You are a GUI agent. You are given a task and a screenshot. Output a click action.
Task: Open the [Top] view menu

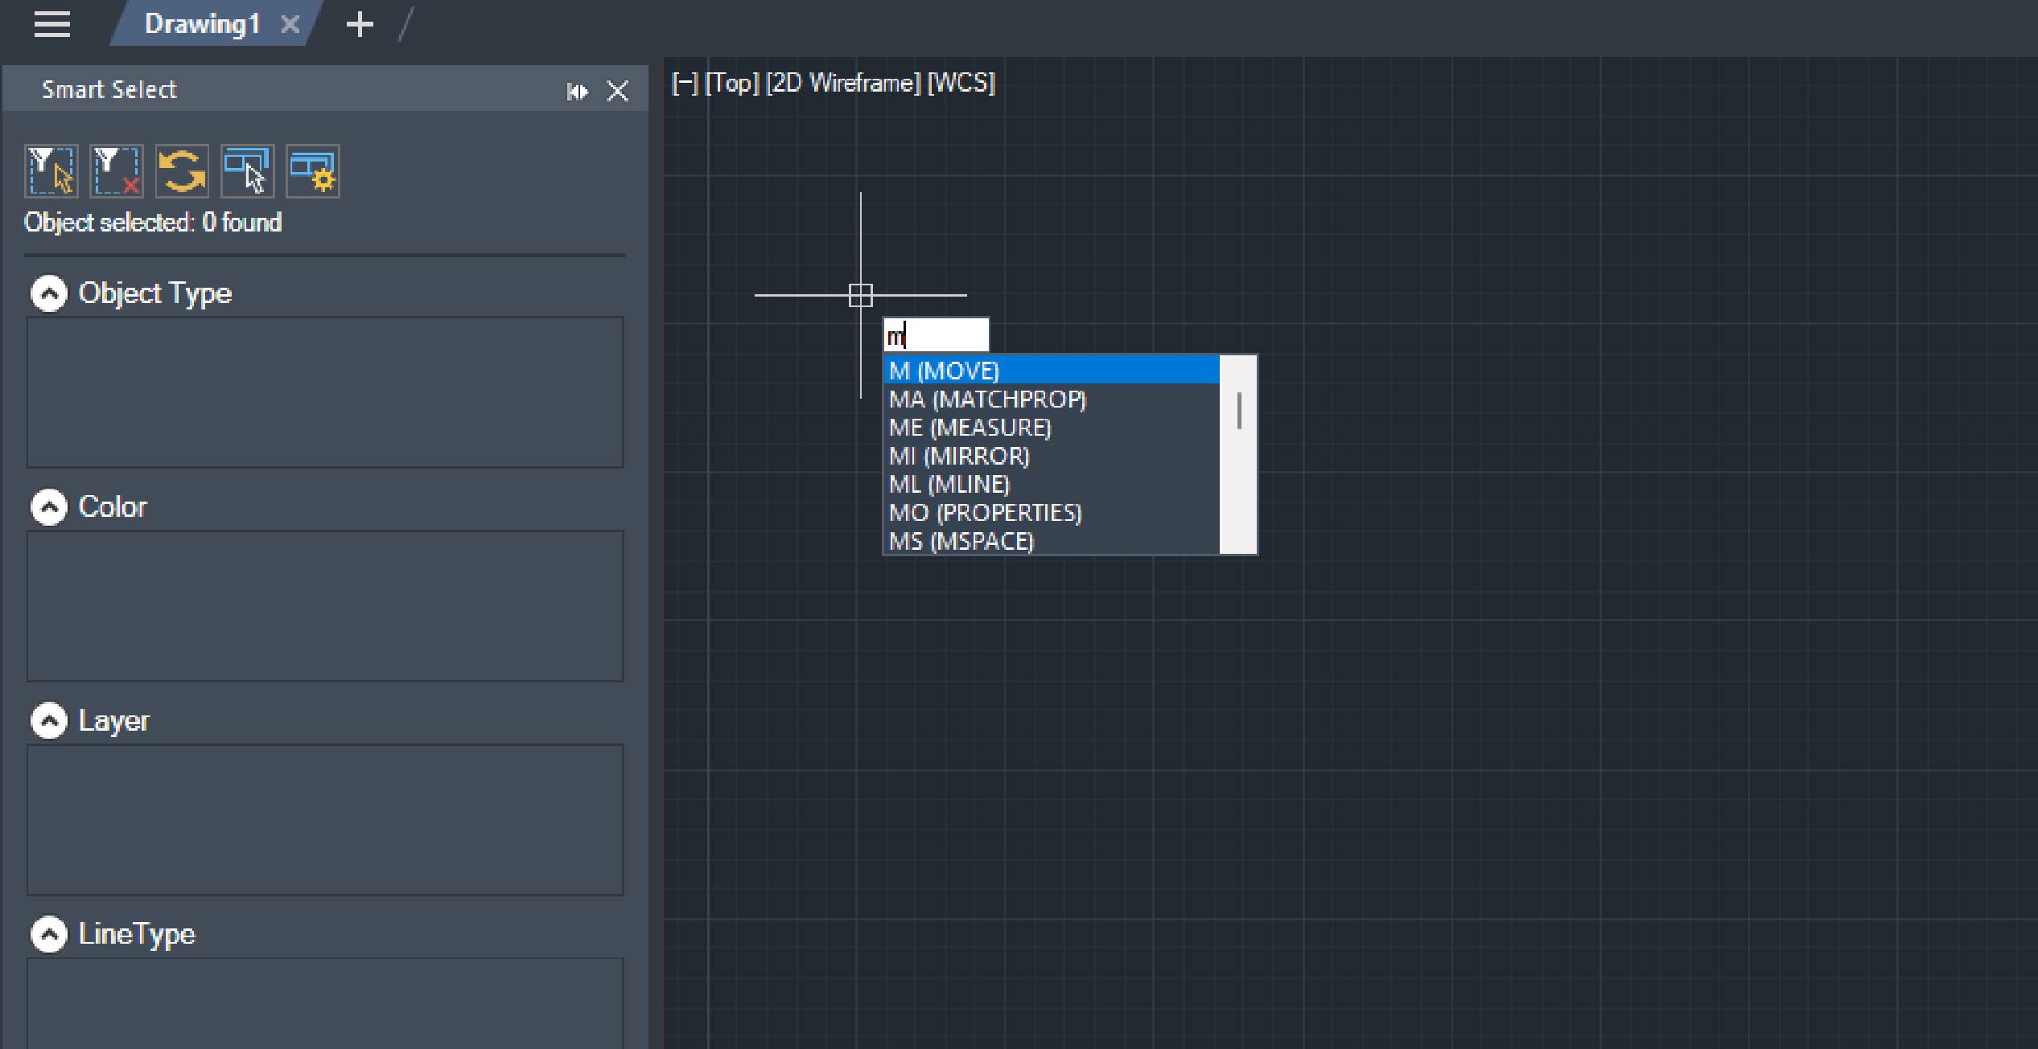[732, 83]
